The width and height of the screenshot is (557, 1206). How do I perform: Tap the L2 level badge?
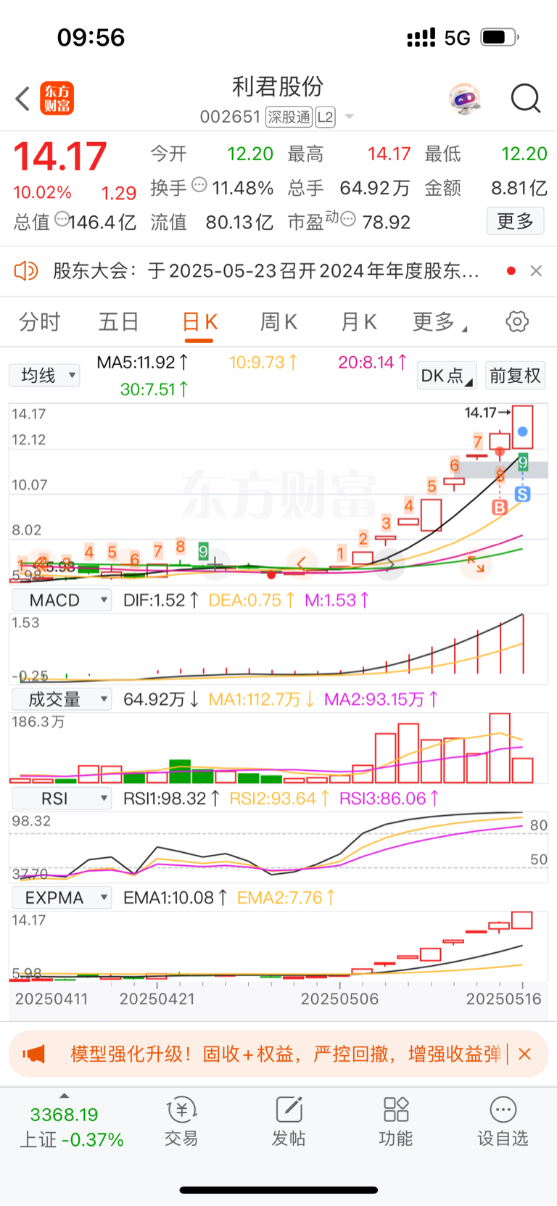pyautogui.click(x=325, y=117)
